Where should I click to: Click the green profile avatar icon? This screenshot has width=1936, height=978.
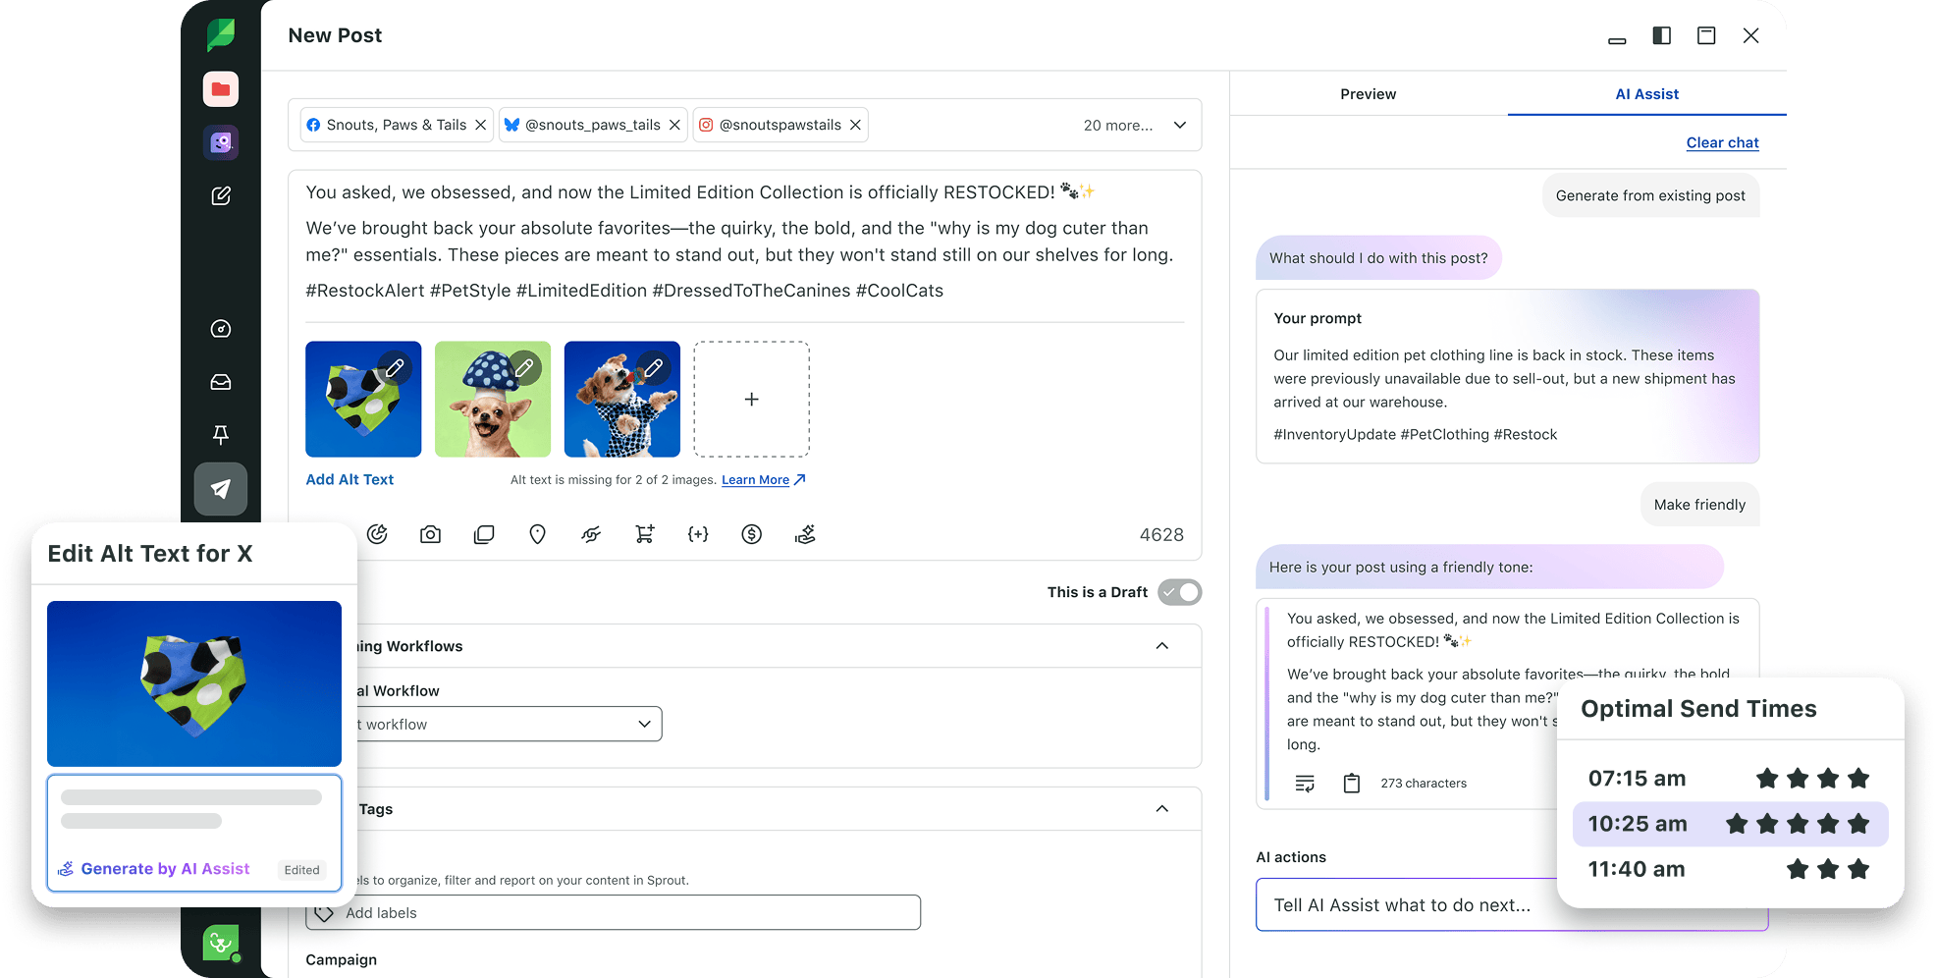pos(221,944)
